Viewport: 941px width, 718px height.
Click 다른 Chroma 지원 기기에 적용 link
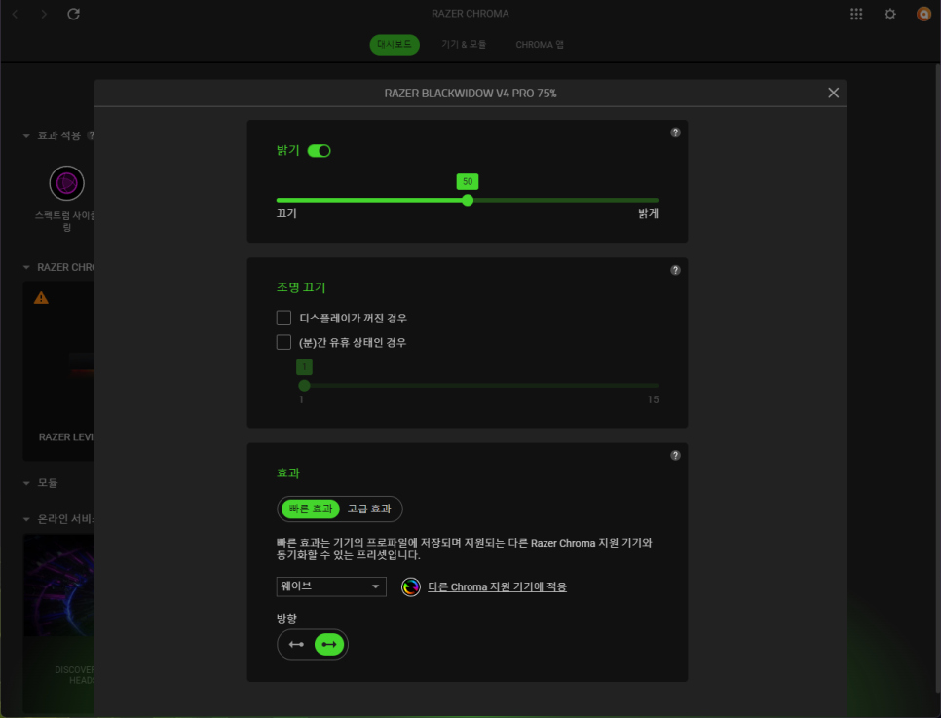tap(497, 587)
